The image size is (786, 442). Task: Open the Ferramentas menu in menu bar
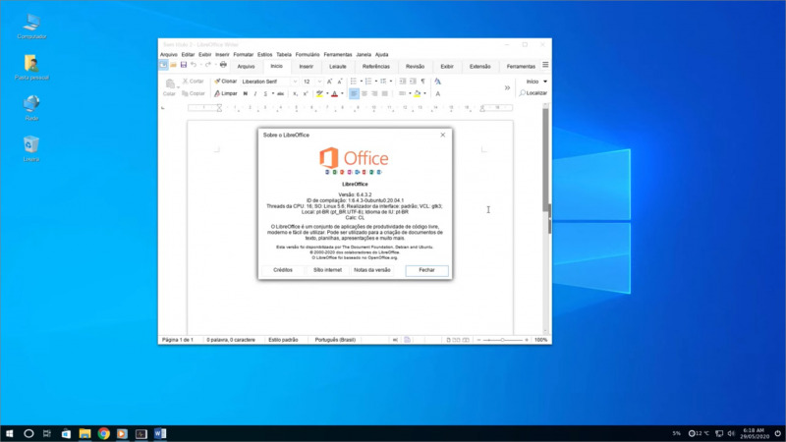[x=337, y=55]
